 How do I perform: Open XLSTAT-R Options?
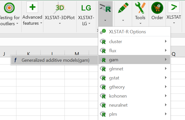coord(127,32)
